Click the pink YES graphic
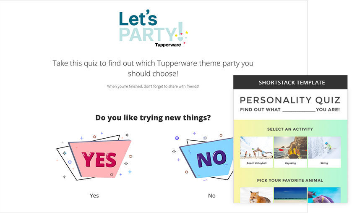 coord(99,159)
